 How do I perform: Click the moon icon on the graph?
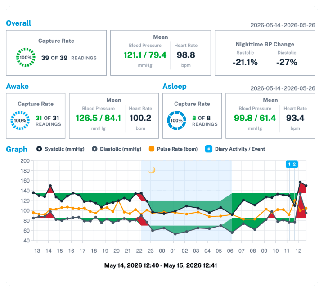tap(152, 170)
